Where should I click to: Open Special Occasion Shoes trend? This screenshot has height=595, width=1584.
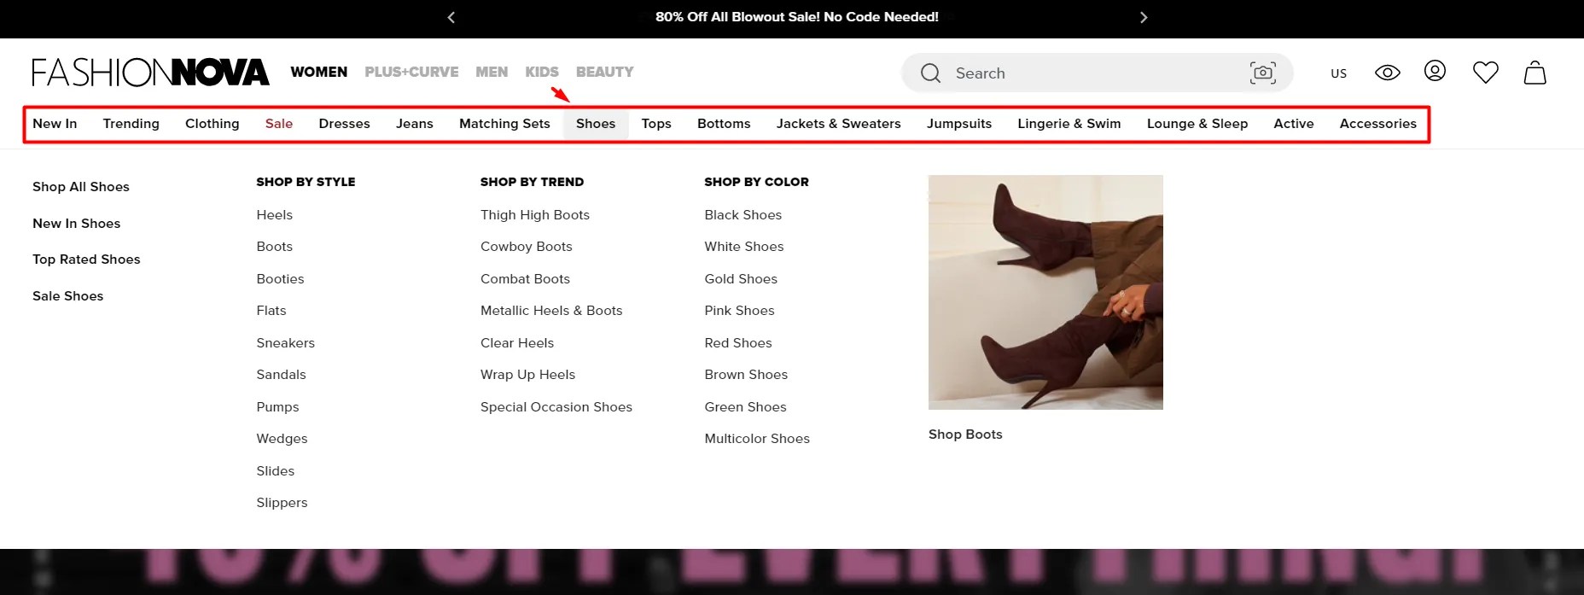(556, 407)
